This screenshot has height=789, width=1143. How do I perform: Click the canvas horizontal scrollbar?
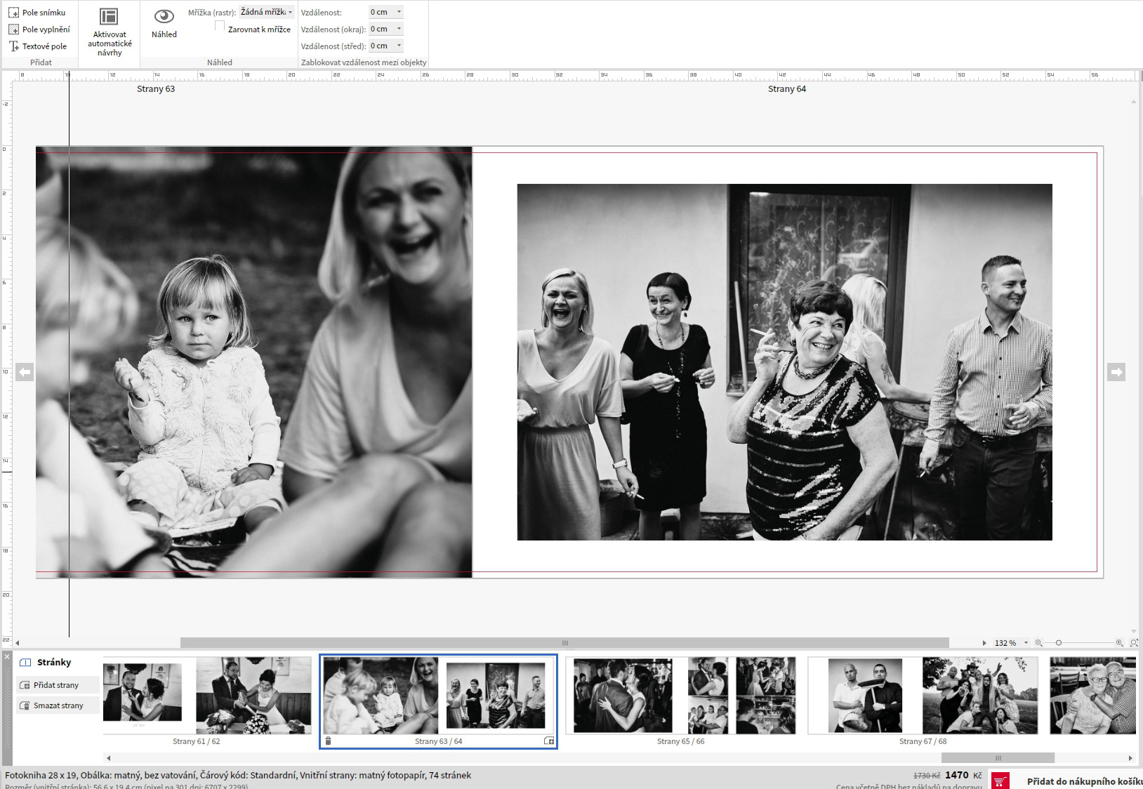(x=564, y=643)
